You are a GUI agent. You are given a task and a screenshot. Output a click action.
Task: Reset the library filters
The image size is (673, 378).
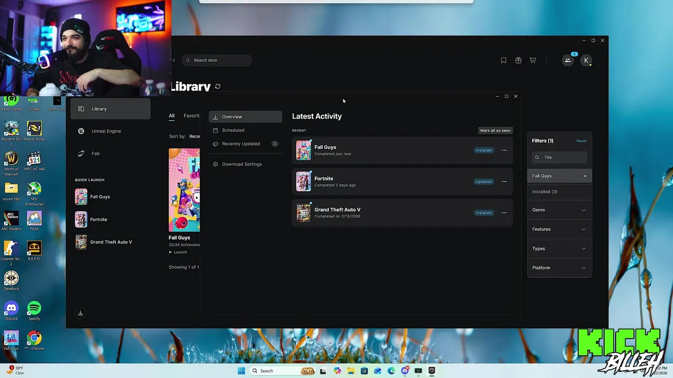point(582,141)
